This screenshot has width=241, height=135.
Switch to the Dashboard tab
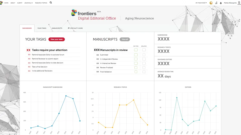(x=27, y=28)
